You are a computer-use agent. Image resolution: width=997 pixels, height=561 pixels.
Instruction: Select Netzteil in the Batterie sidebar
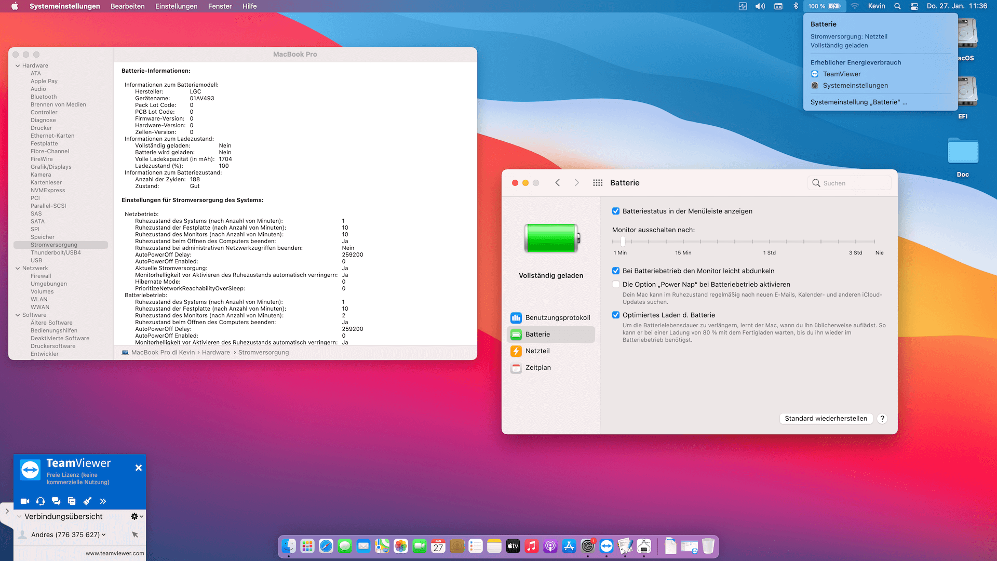537,351
